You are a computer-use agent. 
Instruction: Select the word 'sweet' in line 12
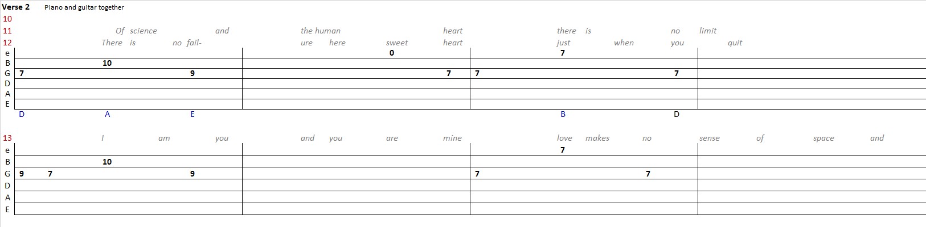point(397,43)
